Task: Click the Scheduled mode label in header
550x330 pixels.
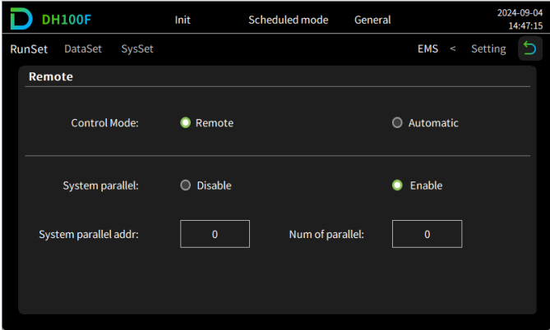Action: [x=288, y=20]
